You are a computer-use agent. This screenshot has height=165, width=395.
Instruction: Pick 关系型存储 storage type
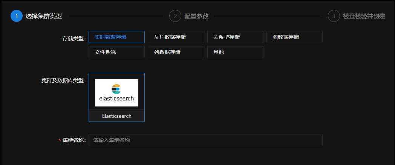click(x=235, y=37)
